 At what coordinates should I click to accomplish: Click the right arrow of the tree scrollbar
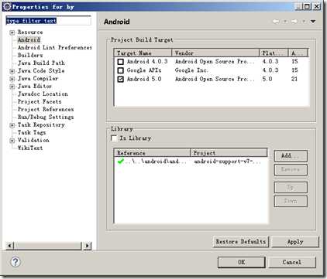pyautogui.click(x=88, y=246)
